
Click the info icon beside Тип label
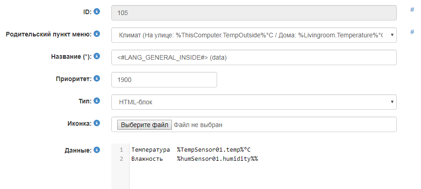(97, 101)
